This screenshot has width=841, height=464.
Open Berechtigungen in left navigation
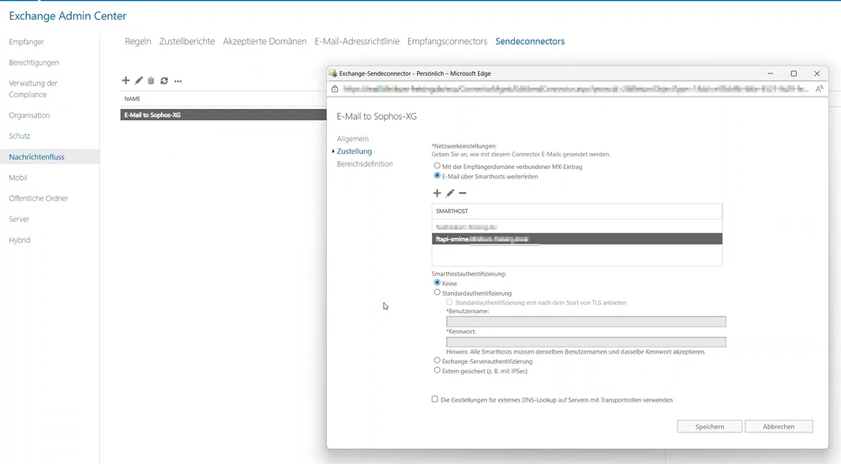34,62
